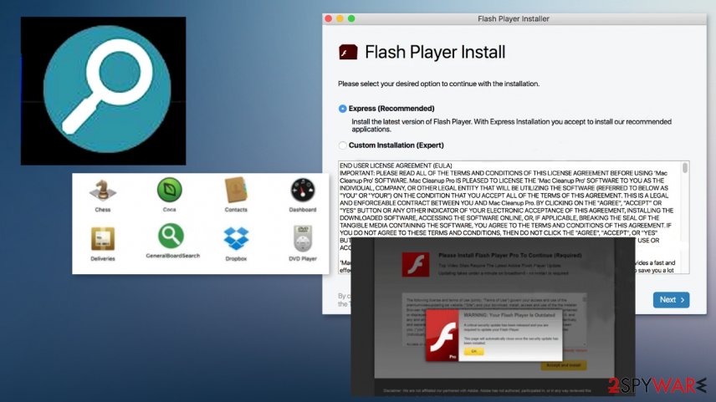Click the large magnifying glass logo
The width and height of the screenshot is (716, 402).
click(x=107, y=89)
